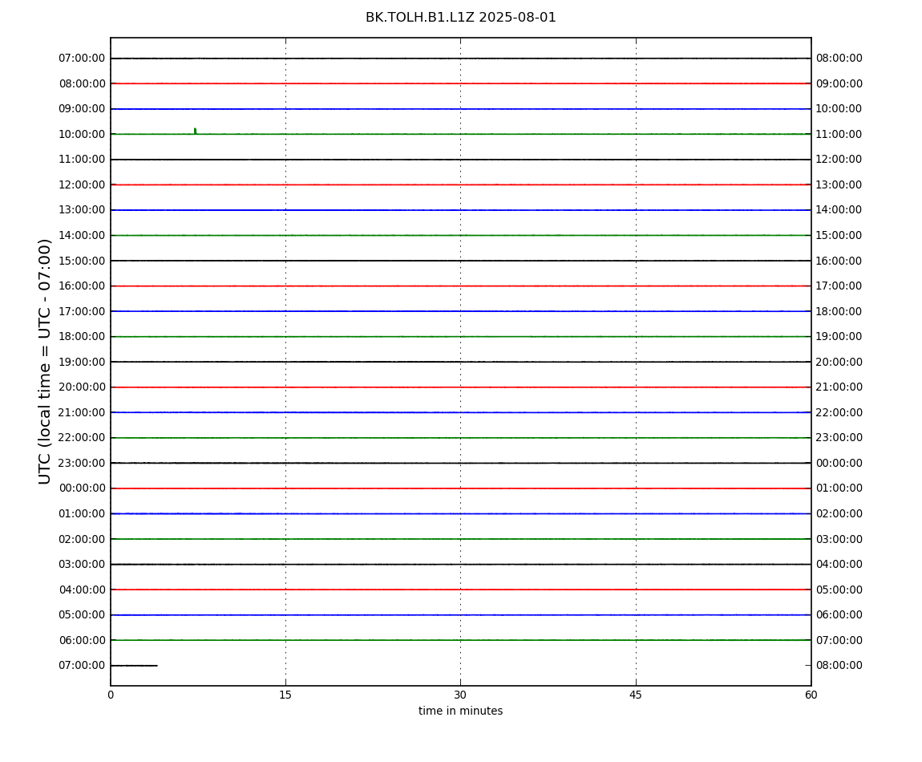The image size is (922, 762).
Task: Click the x-axis tick label 30
Action: pyautogui.click(x=460, y=695)
